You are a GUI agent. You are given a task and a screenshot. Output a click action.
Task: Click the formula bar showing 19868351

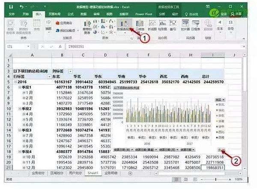point(153,47)
